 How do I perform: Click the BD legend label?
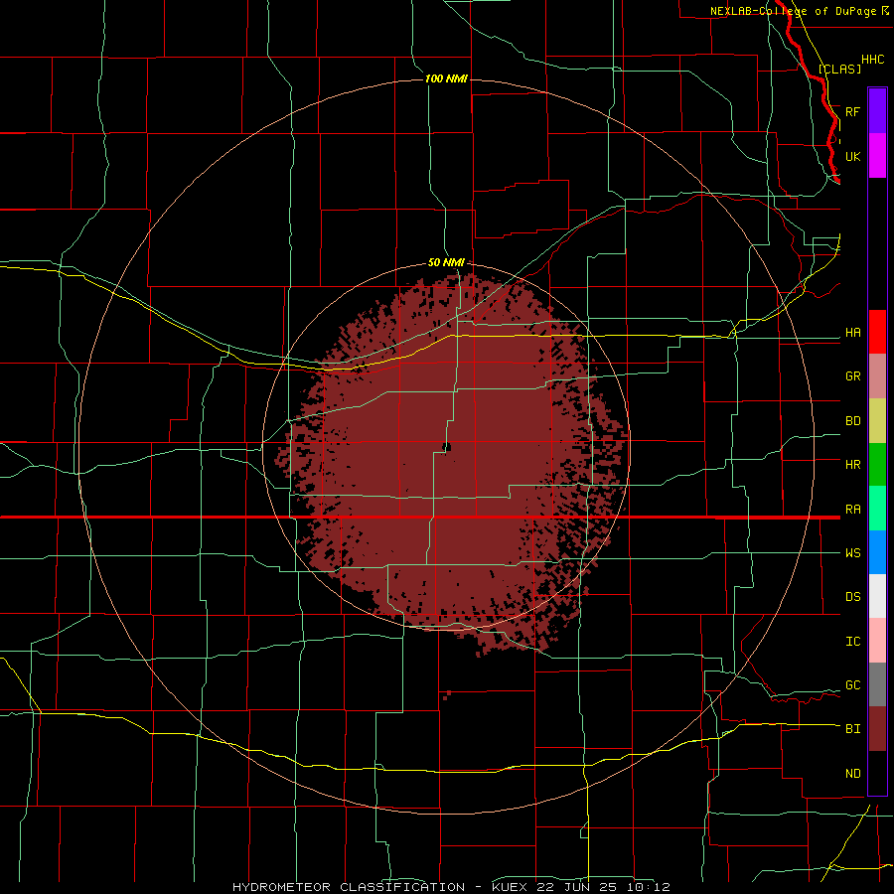click(x=852, y=421)
